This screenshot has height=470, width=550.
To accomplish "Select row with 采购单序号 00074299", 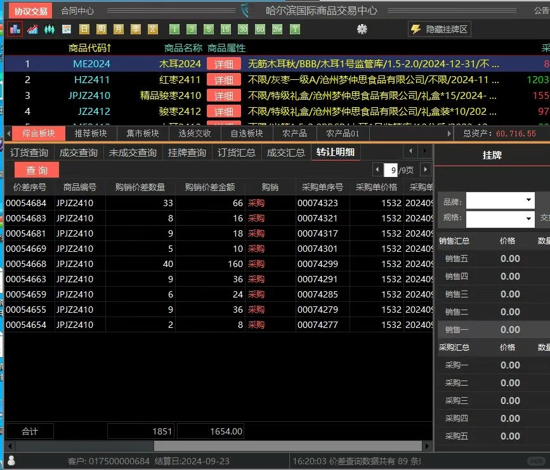I will coord(219,264).
